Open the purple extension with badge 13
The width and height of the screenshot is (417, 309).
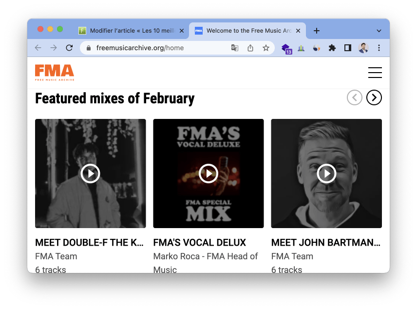(286, 49)
